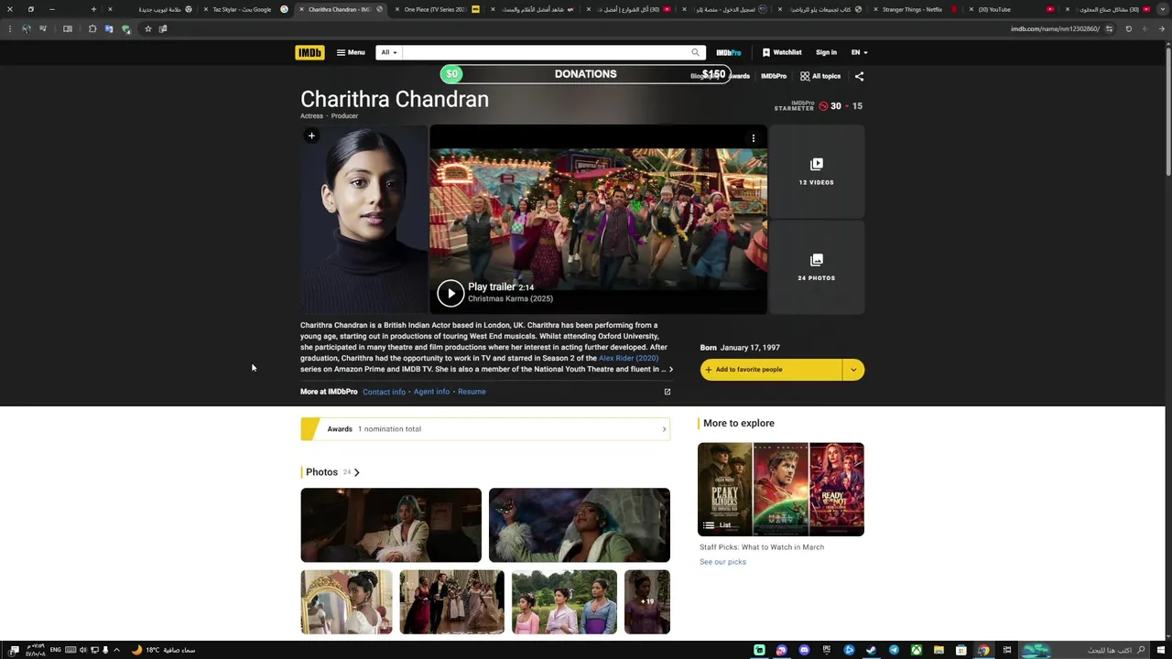This screenshot has height=659, width=1172.
Task: Click See our picks link
Action: click(x=722, y=562)
